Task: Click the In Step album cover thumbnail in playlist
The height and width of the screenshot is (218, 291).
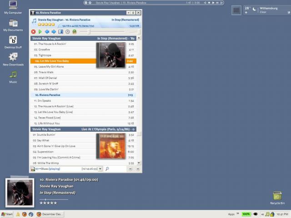Action: tap(111, 55)
